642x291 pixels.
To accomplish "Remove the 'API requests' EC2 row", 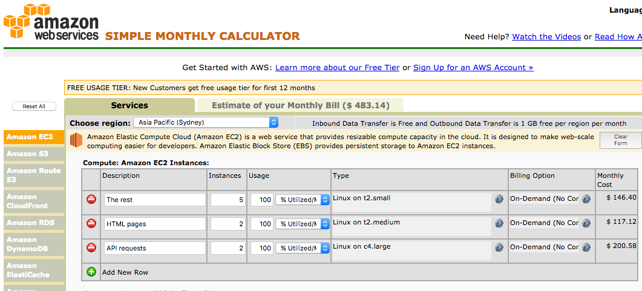I will [x=91, y=247].
